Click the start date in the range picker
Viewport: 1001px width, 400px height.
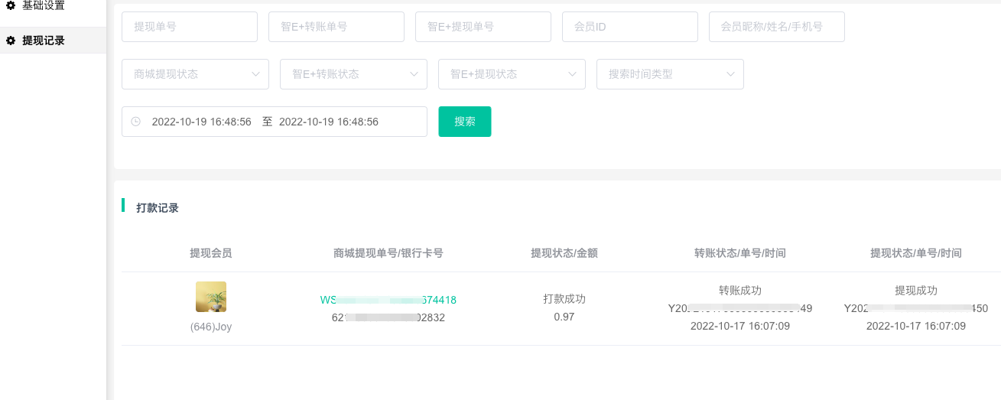[201, 122]
